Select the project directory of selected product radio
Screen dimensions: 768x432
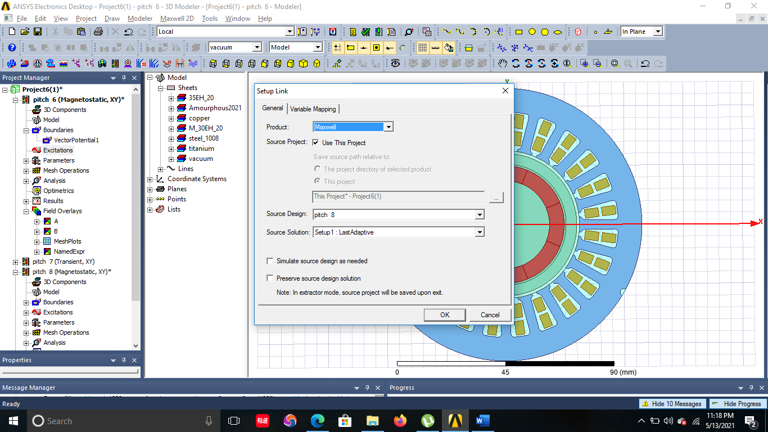[318, 169]
